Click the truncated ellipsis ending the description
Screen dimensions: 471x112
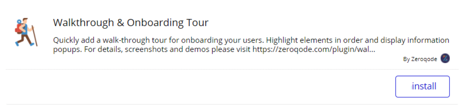tap(372, 51)
